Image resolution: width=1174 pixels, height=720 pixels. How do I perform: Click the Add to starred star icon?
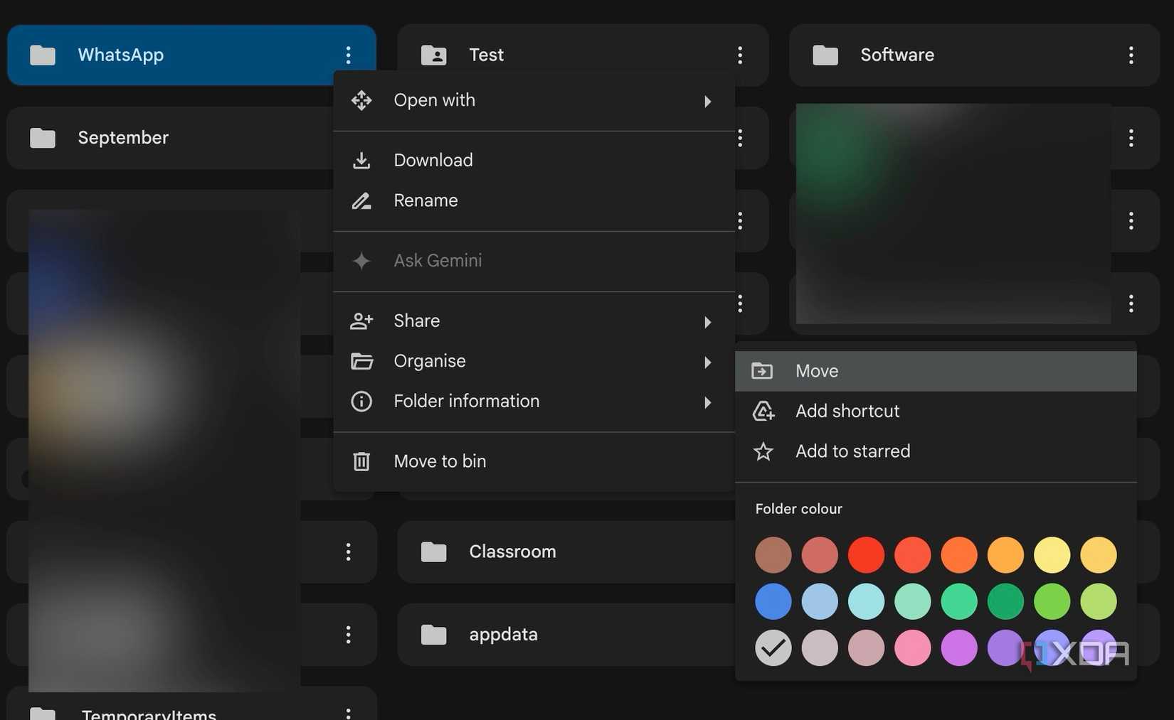click(x=763, y=451)
